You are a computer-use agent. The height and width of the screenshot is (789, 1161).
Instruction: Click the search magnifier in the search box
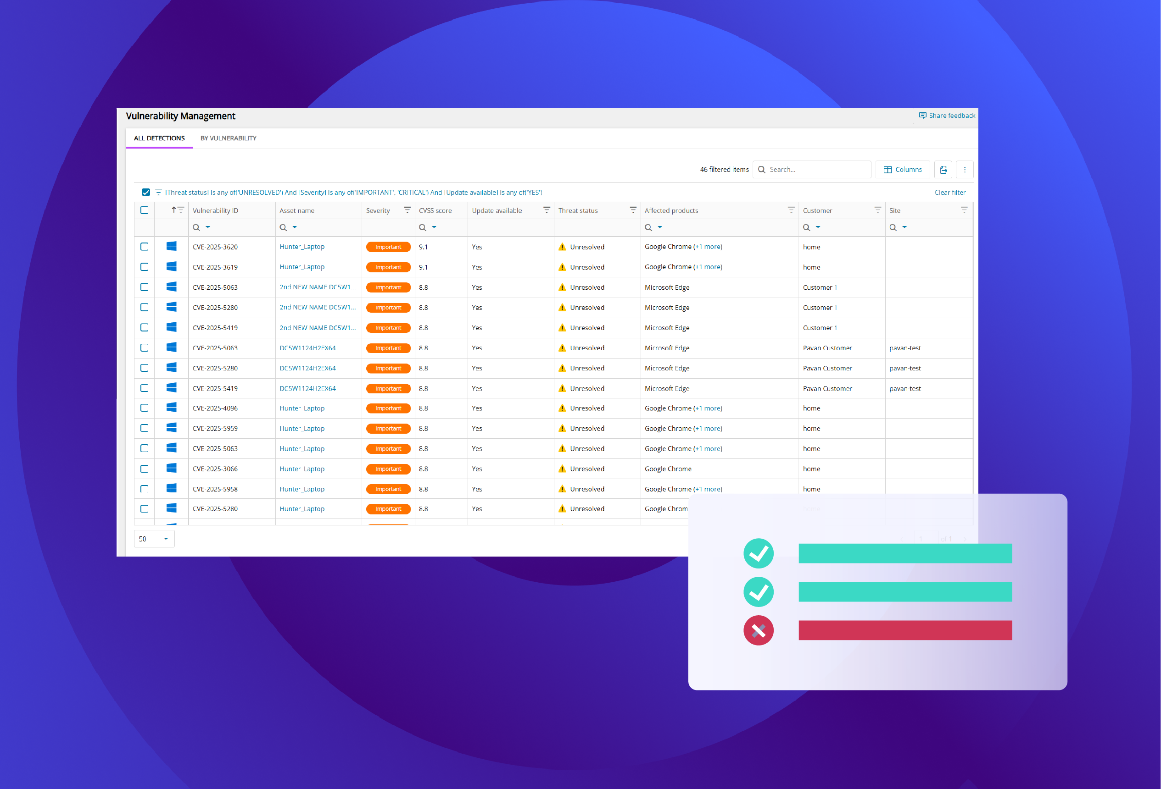tap(761, 169)
